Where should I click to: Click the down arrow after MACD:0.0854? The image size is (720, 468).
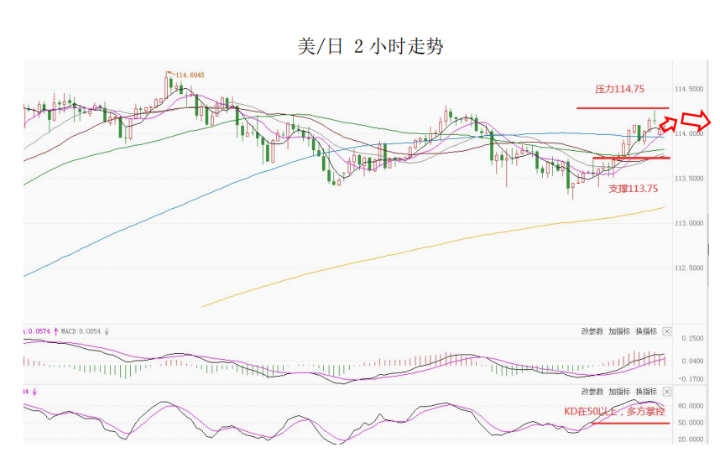coord(107,331)
